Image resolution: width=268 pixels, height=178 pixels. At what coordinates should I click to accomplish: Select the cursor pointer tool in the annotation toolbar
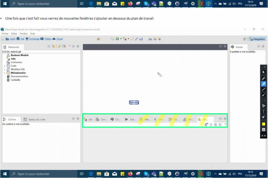point(263,72)
